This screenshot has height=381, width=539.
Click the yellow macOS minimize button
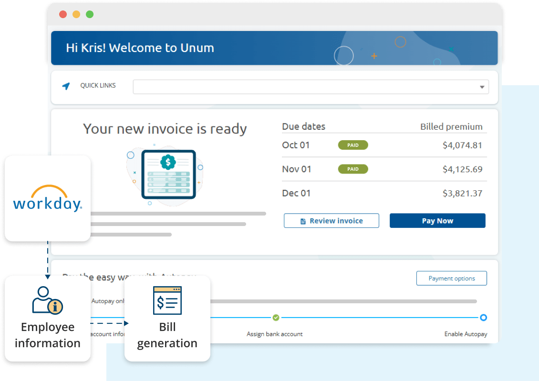(x=76, y=14)
